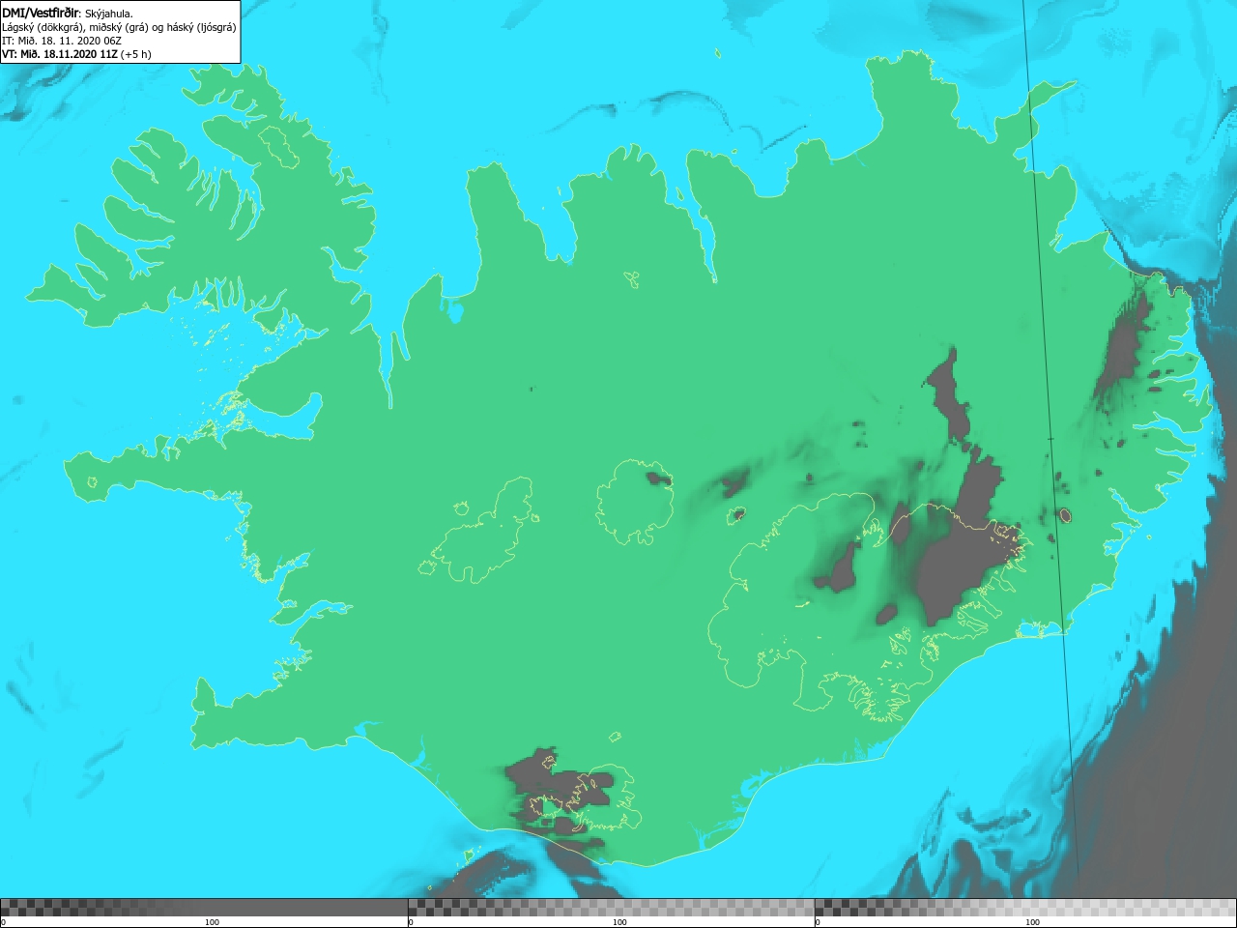Click the title text 'DMI/Vestfirðir: Skýjahula.'
Image resolution: width=1237 pixels, height=928 pixels.
click(x=68, y=13)
